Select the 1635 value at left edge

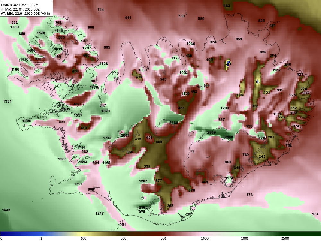click(6, 210)
